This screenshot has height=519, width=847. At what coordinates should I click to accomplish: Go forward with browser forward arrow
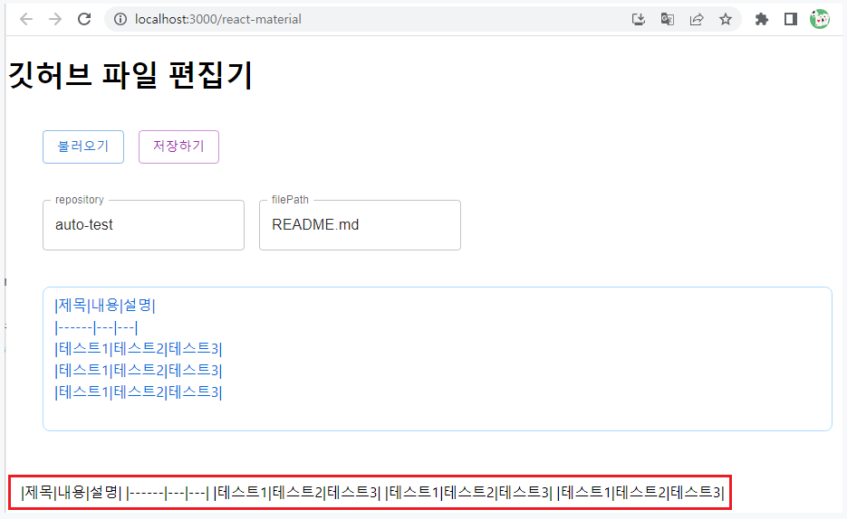[x=55, y=19]
